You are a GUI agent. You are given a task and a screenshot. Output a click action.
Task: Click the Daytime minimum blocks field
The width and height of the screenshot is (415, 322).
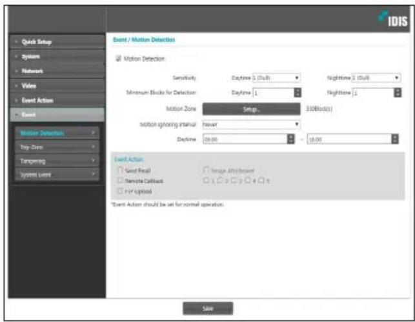274,93
